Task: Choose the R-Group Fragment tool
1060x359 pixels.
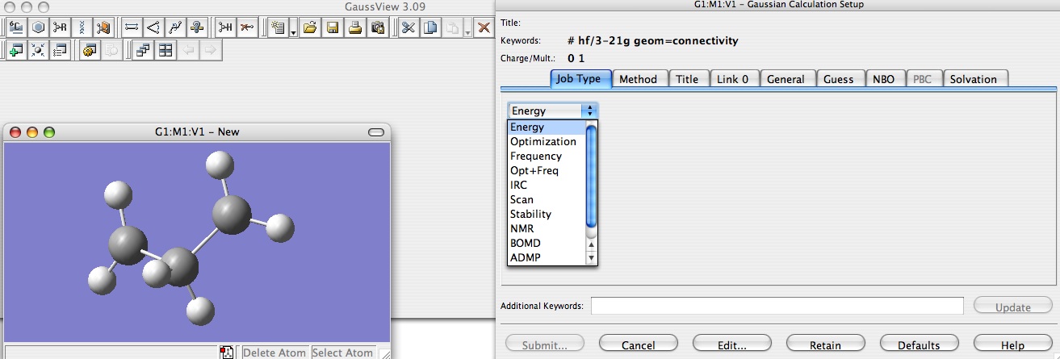Action: click(x=59, y=27)
